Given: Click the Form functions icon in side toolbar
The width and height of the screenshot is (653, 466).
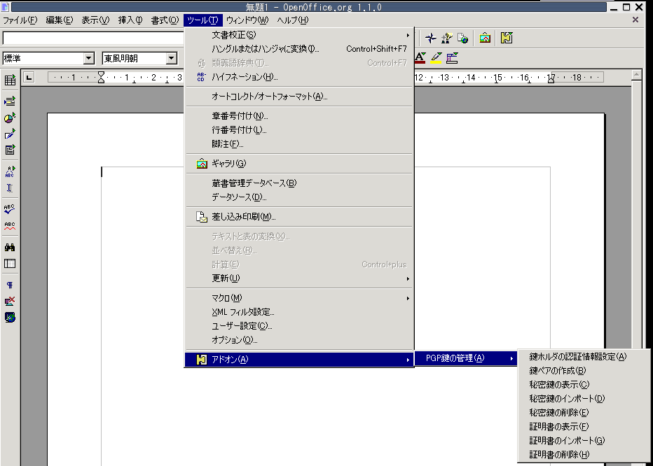Looking at the screenshot, I should tap(10, 150).
